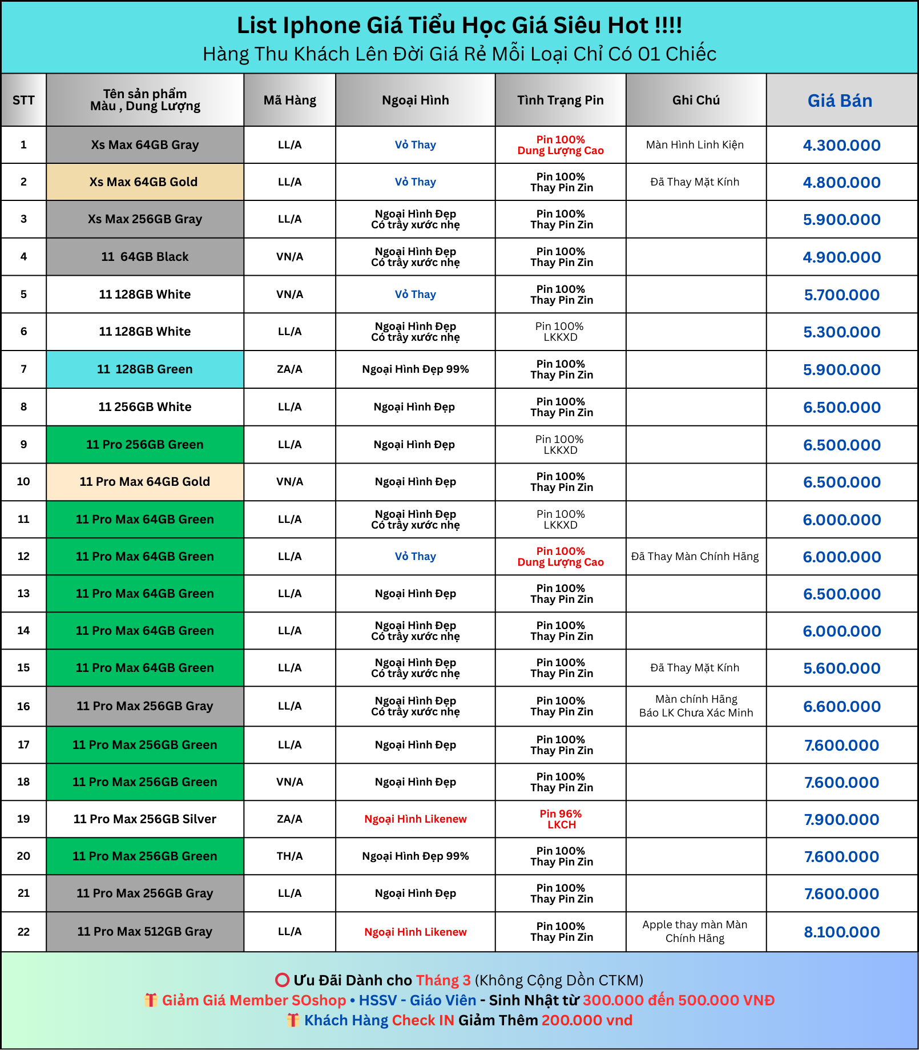Click the price 8.100.000
The image size is (919, 1051).
coord(842,932)
